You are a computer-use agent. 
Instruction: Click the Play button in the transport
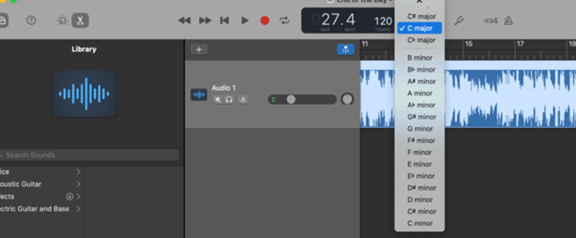coord(244,21)
